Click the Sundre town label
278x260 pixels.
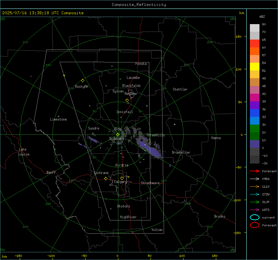coord(94,128)
